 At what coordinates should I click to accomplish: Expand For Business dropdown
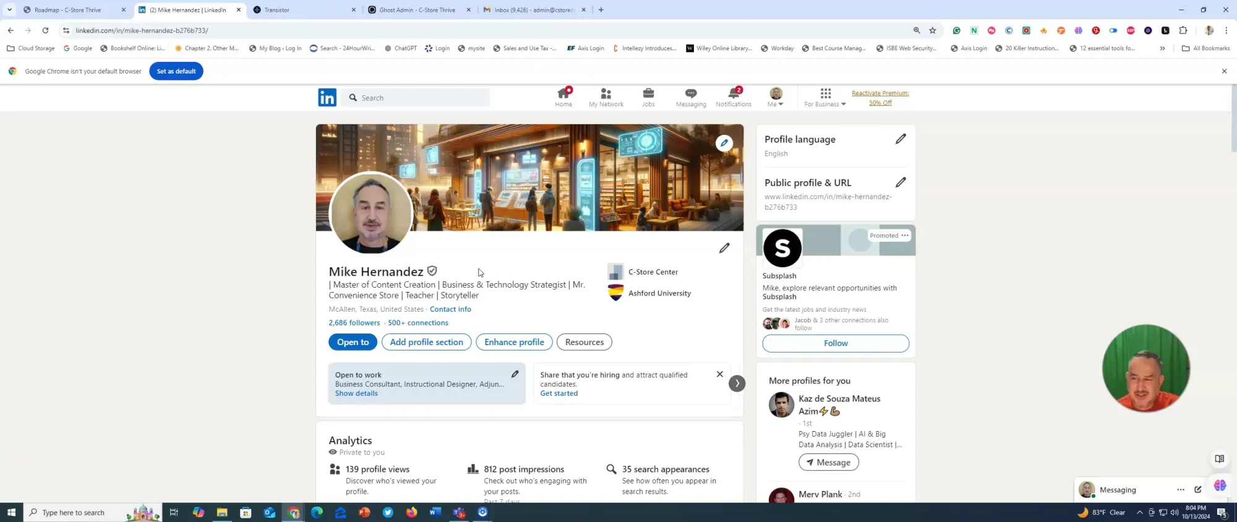(x=825, y=97)
